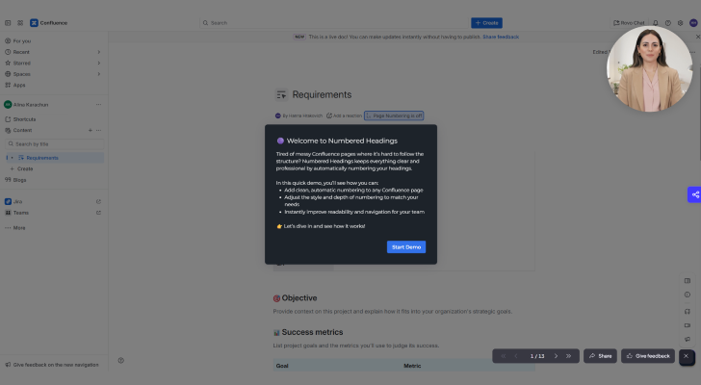The width and height of the screenshot is (701, 385).
Task: Go to the next demo step
Action: (556, 356)
